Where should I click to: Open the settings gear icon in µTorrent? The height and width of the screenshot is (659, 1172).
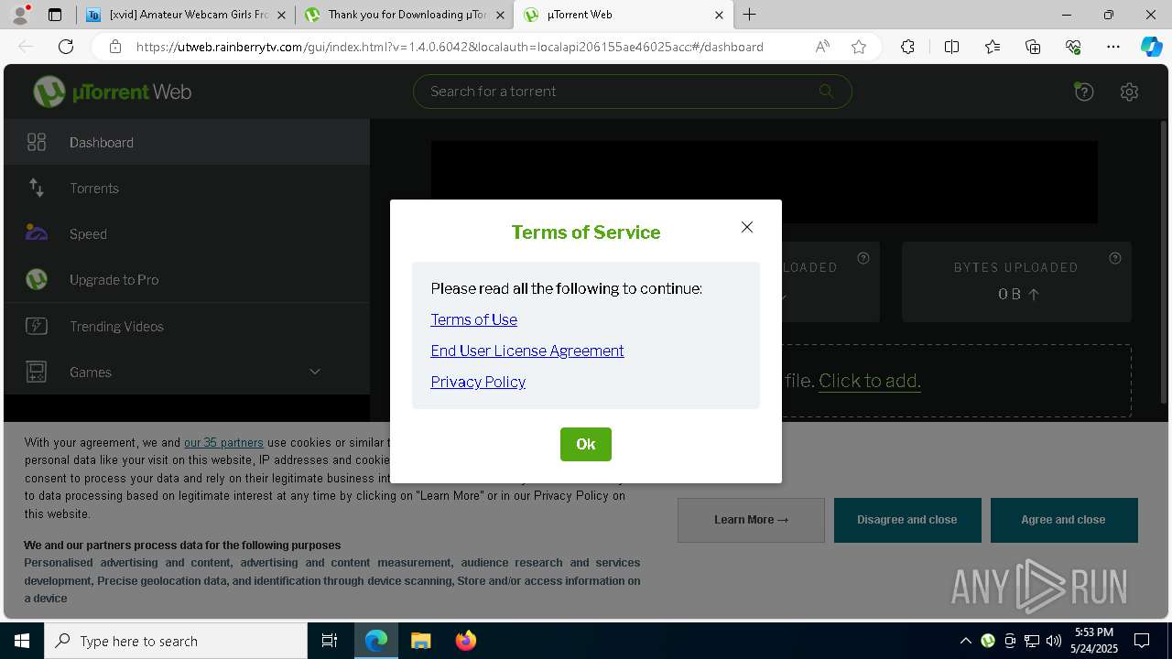pos(1129,92)
